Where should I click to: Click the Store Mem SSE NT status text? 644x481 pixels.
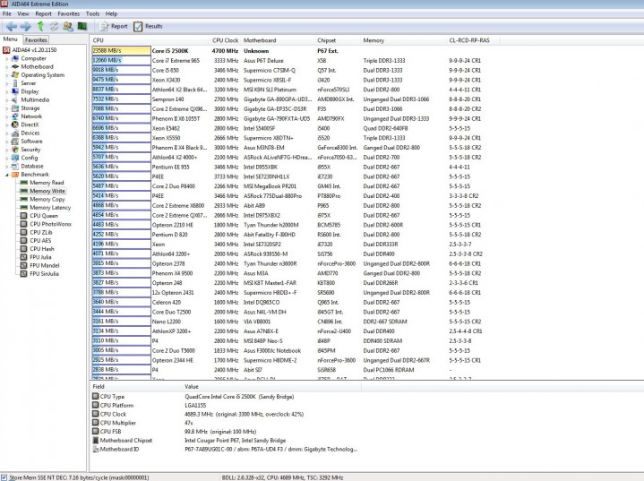coord(79,477)
